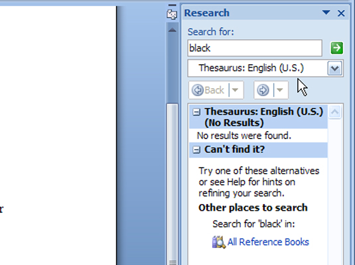Click the document scrollbar up arrow

173,30
